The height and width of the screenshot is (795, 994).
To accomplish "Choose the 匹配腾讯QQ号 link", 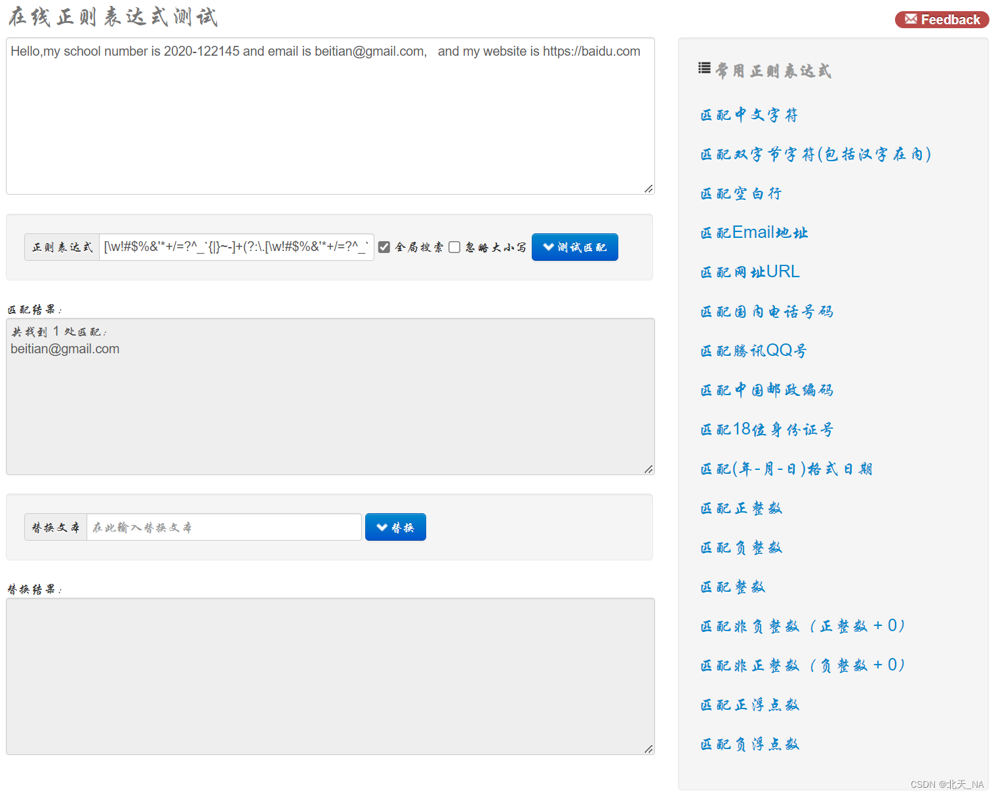I will pos(753,351).
